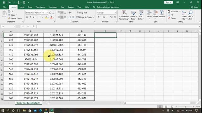The height and width of the screenshot is (113, 202).
Task: Open the font size 14 dropdown
Action: [x=47, y=13]
